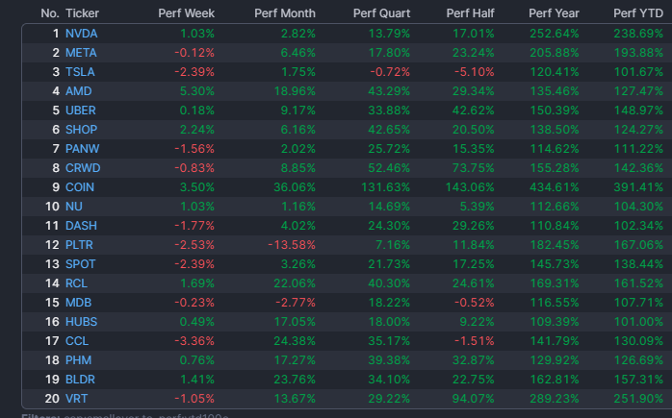Open the UBER ticker link
This screenshot has height=418, width=672.
[81, 111]
